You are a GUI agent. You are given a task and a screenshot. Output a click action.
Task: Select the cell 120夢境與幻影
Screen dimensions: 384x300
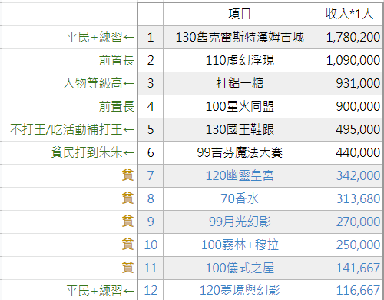(240, 290)
